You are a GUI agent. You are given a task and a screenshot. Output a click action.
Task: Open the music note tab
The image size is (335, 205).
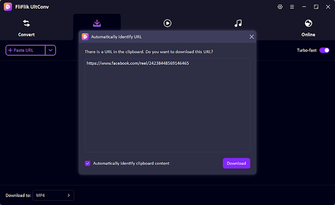click(x=238, y=23)
